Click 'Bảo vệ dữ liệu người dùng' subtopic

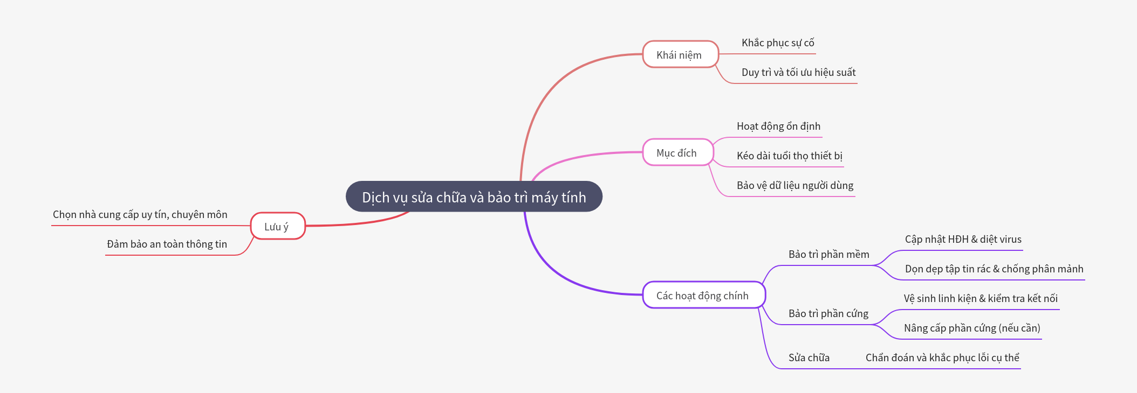(795, 186)
